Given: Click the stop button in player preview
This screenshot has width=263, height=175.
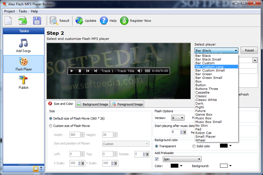Looking at the screenshot, I should (x=80, y=71).
